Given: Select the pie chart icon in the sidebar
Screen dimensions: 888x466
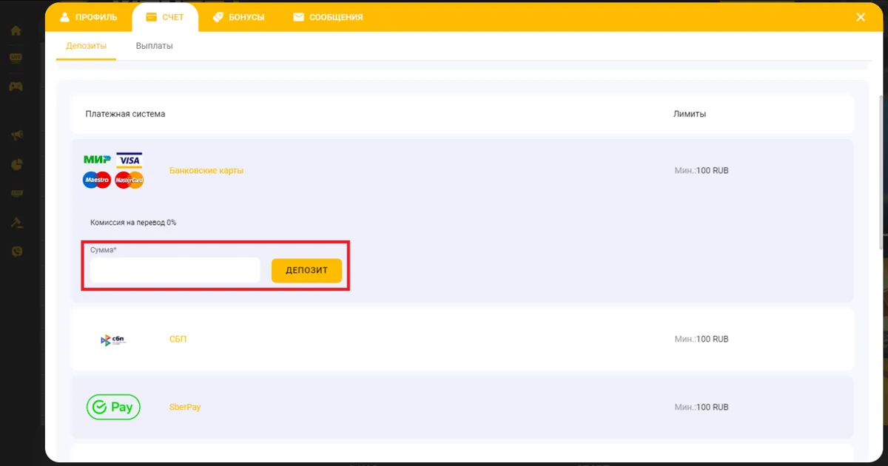Looking at the screenshot, I should pos(16,164).
